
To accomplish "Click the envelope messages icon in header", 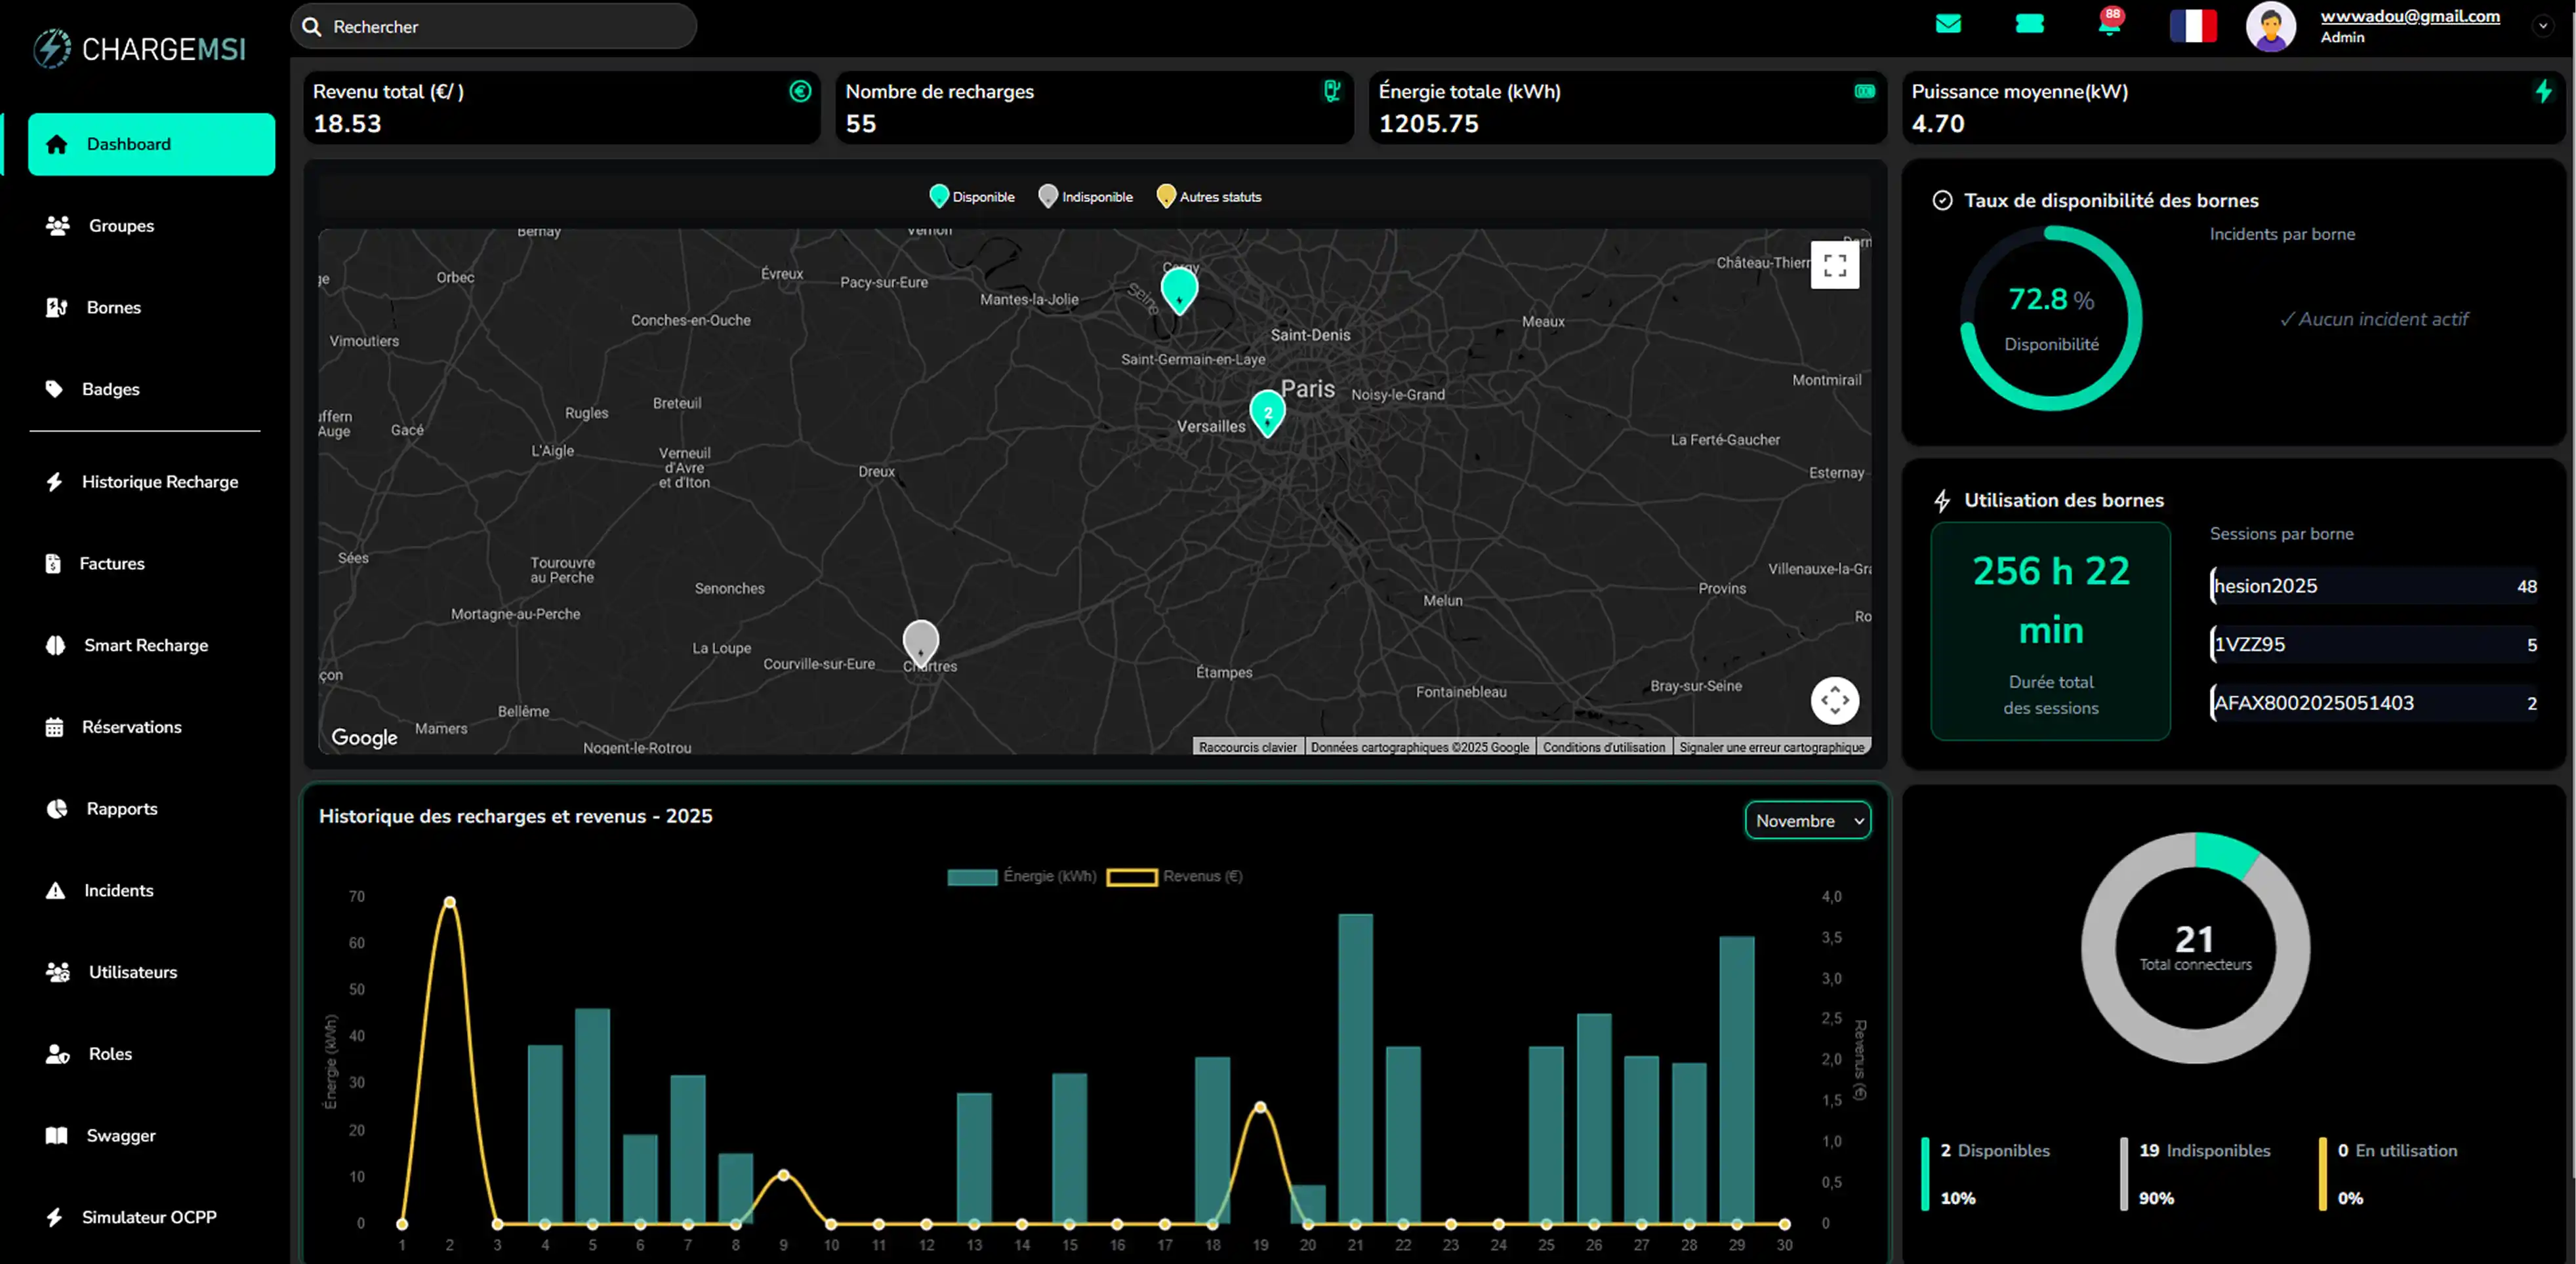I will 1948,24.
